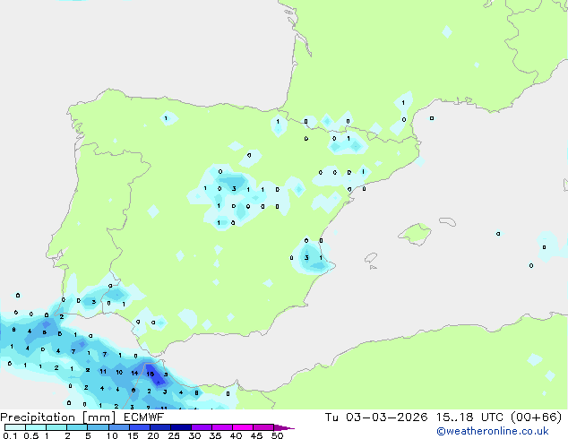Click the date '03-03-2026' text
568x439 pixels.
coord(386,417)
